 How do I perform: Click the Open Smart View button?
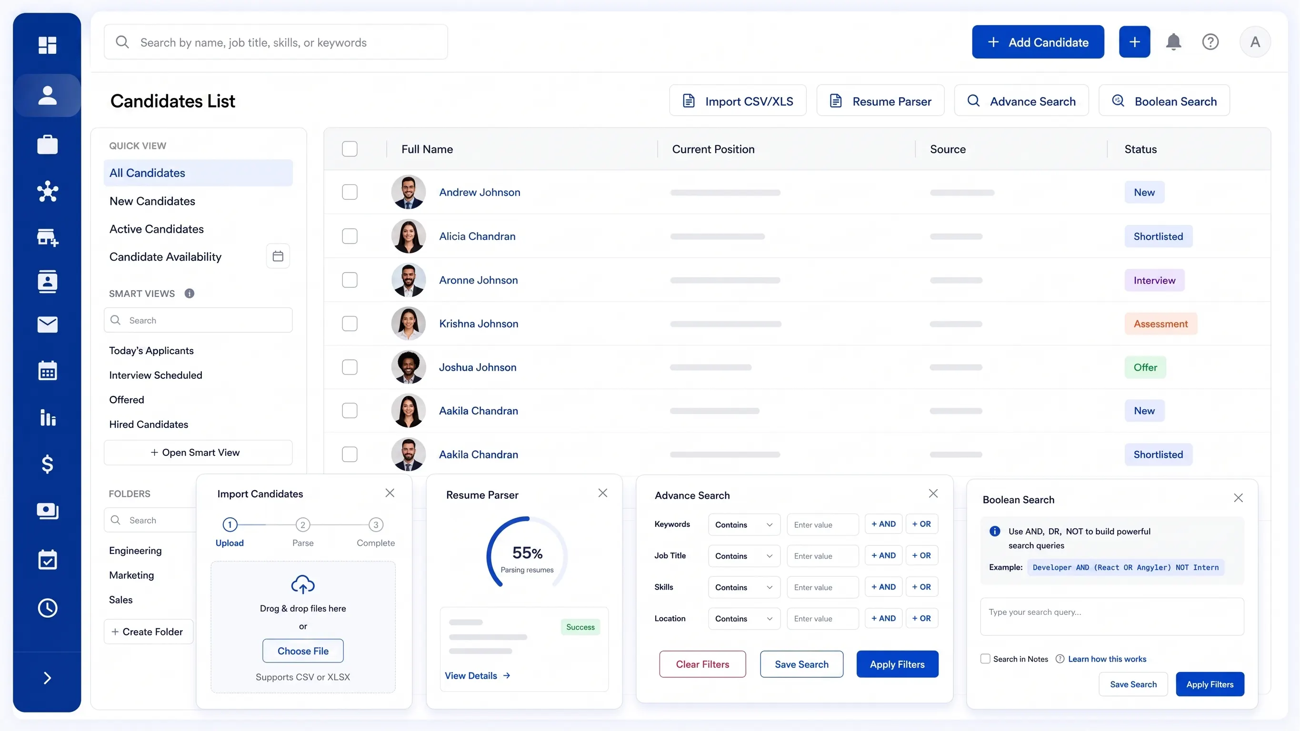[198, 453]
